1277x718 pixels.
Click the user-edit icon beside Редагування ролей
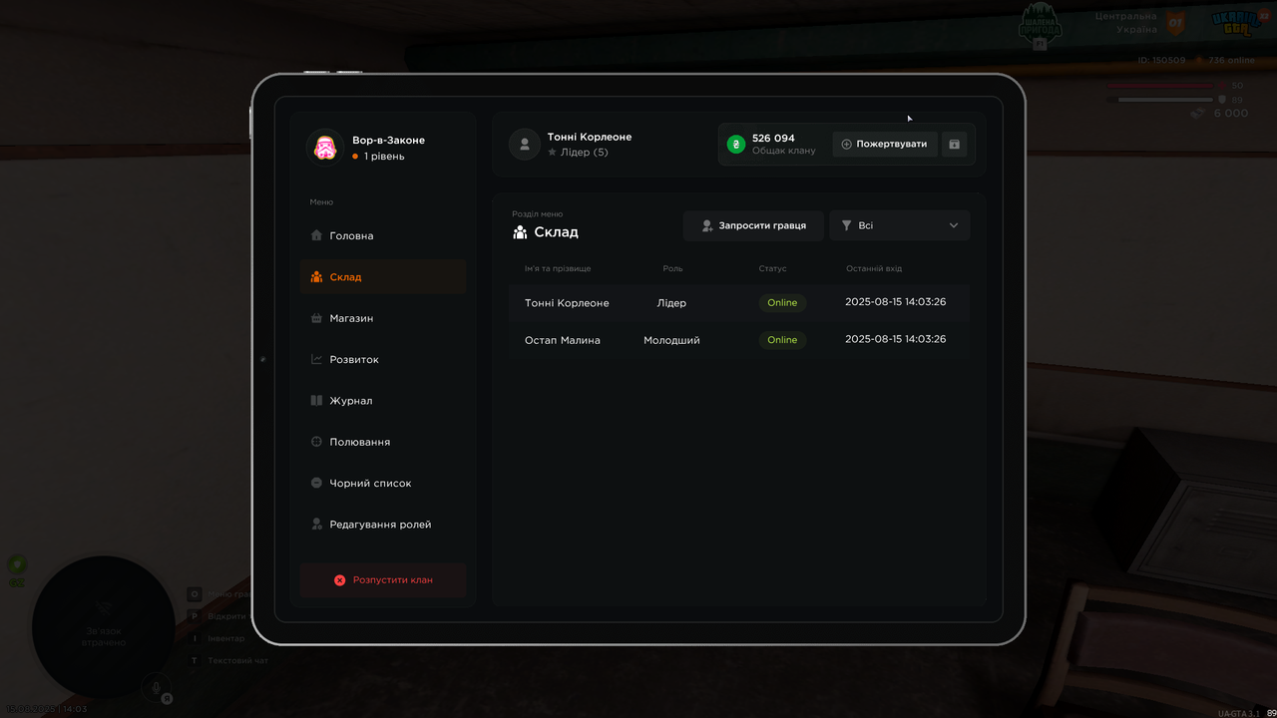tap(316, 525)
